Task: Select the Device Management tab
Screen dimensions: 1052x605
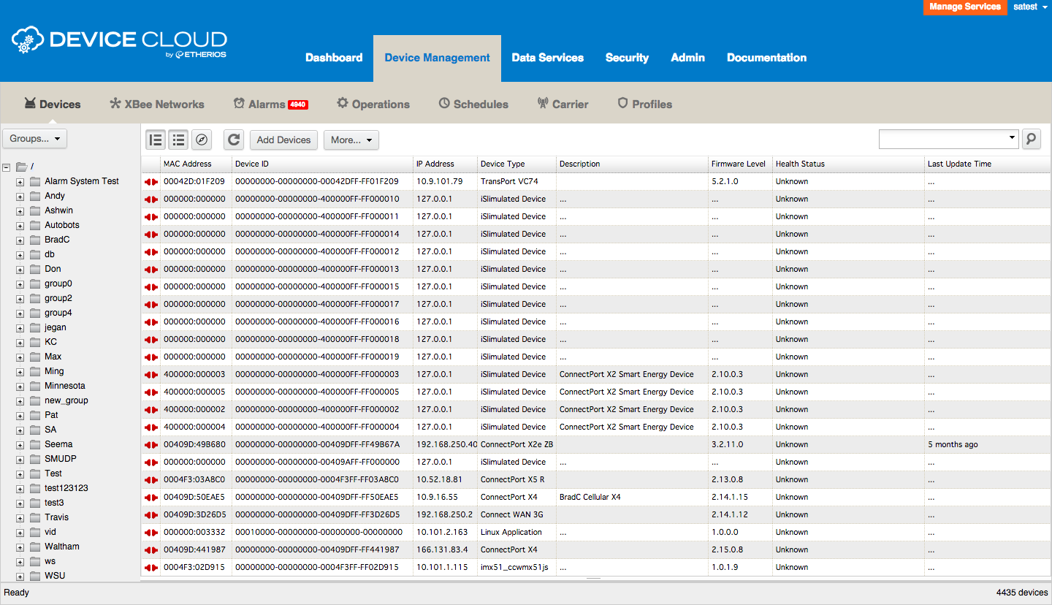Action: click(437, 58)
